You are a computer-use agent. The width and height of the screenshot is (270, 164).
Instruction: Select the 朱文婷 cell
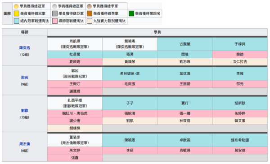coord(75,151)
